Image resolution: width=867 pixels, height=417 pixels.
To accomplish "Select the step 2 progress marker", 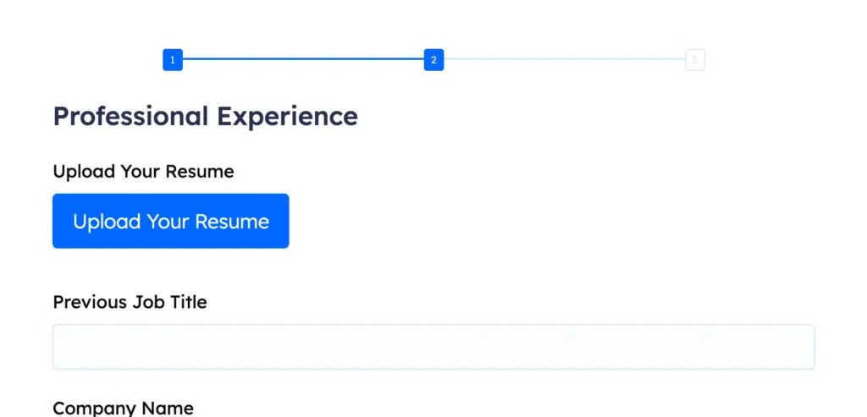I will 433,60.
